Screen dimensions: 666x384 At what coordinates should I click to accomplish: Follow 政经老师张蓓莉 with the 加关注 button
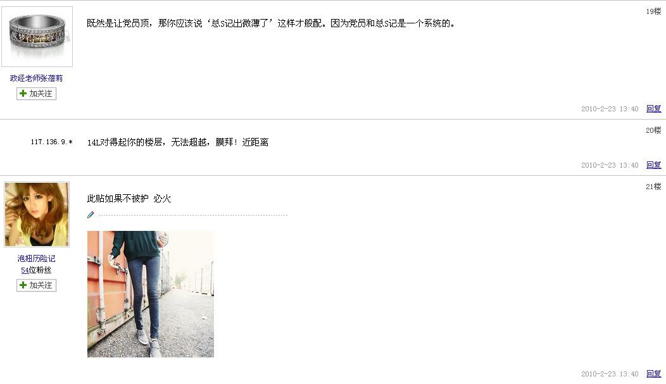coord(37,94)
